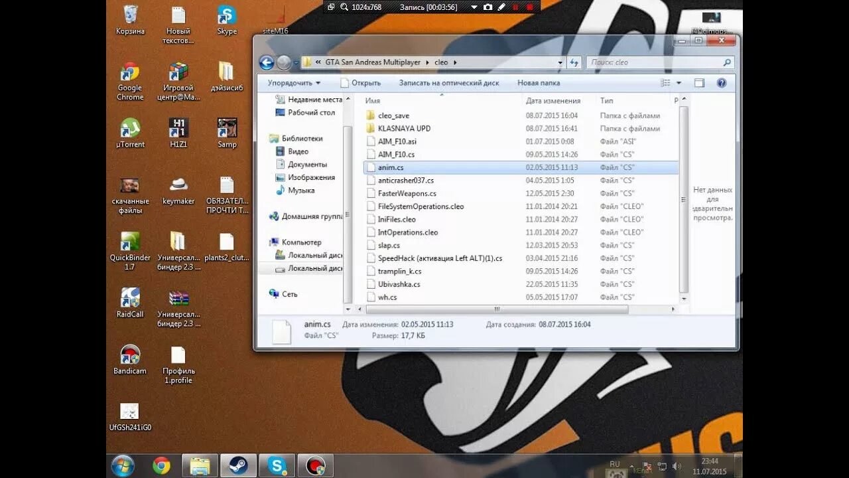
Task: Click the Explorer help icon
Action: click(x=722, y=83)
